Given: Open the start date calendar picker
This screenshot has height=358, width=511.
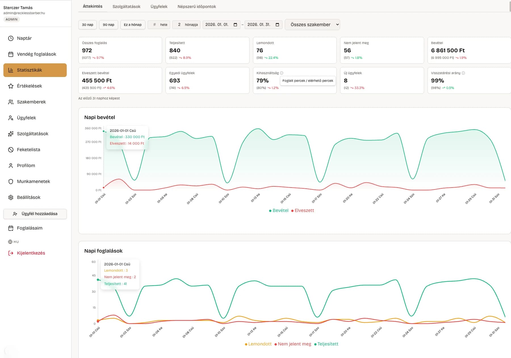Looking at the screenshot, I should tap(235, 25).
